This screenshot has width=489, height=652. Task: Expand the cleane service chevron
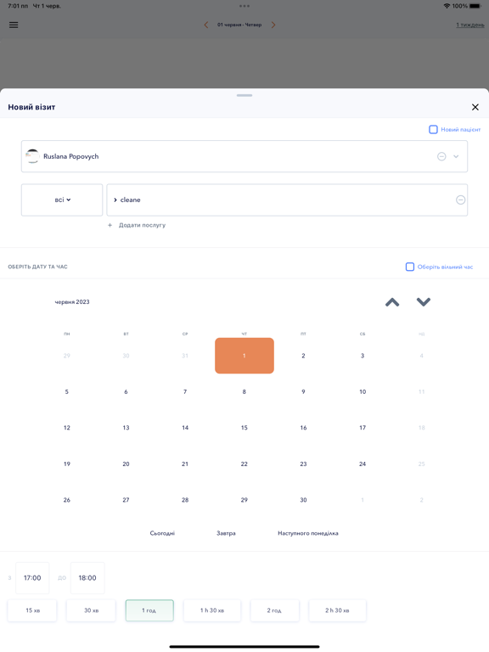[115, 200]
